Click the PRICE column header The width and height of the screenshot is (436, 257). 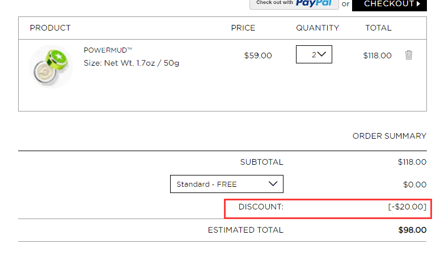(243, 28)
